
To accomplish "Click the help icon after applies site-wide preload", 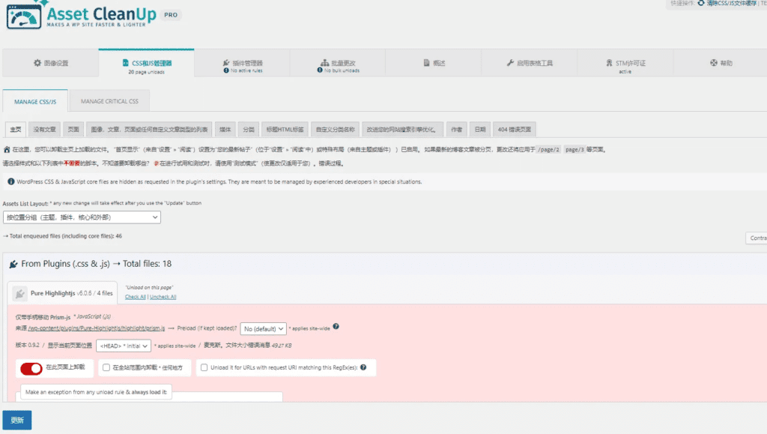I will point(336,327).
